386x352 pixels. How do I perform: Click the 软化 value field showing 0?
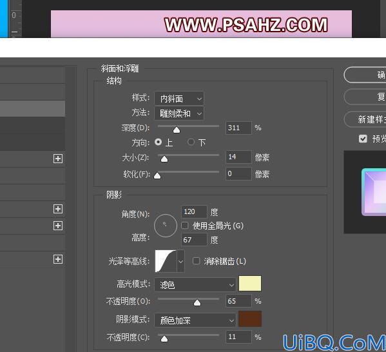pyautogui.click(x=238, y=173)
